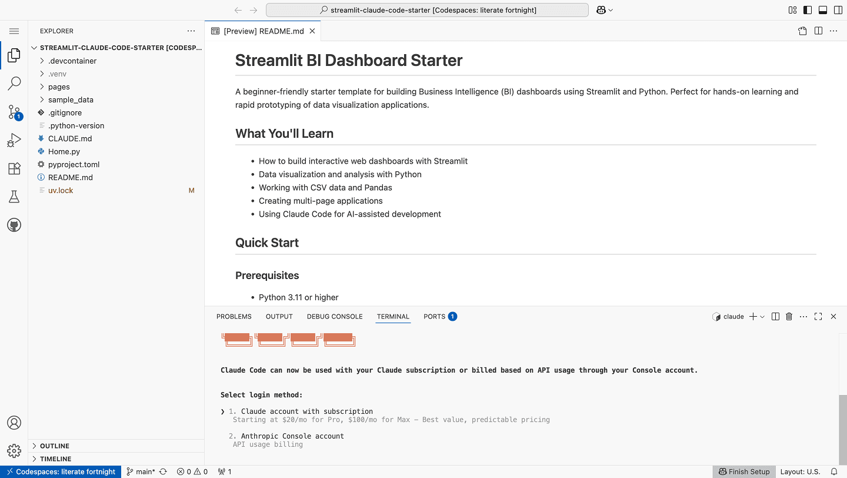Open the Extensions view
Viewport: 847px width, 478px height.
(14, 169)
